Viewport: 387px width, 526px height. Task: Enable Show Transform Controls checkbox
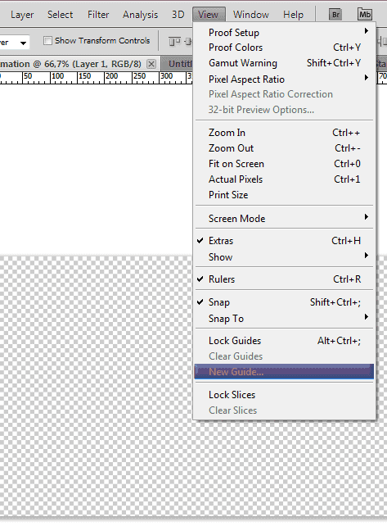[x=48, y=41]
